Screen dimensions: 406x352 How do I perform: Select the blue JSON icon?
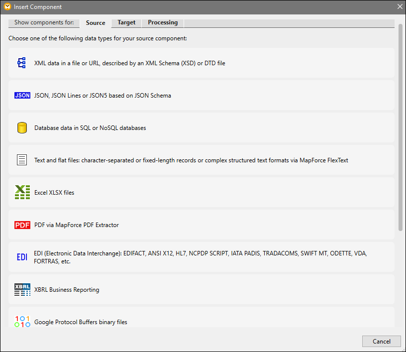(22, 95)
